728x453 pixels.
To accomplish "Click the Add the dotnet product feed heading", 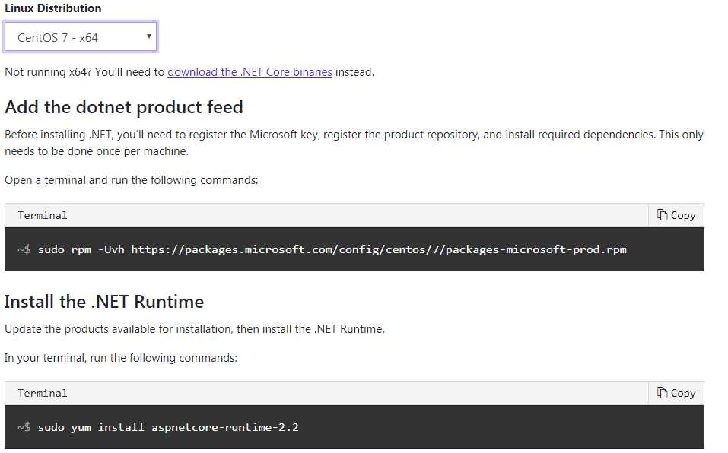I will (x=124, y=107).
